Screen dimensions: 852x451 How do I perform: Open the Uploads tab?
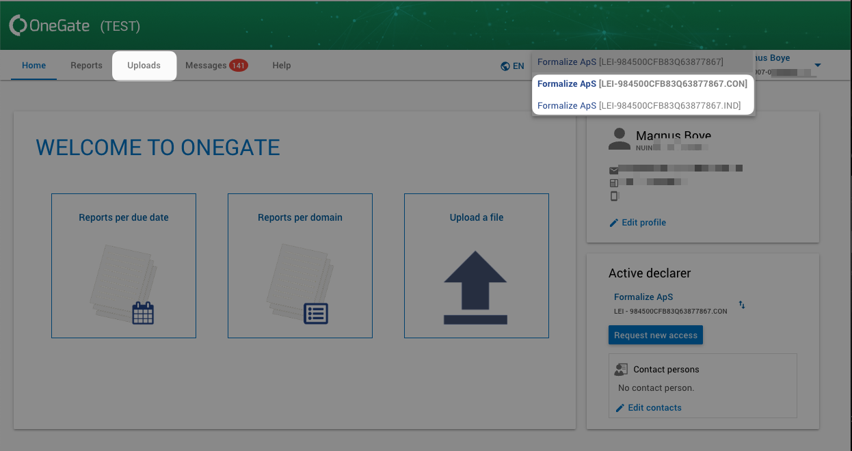[144, 65]
